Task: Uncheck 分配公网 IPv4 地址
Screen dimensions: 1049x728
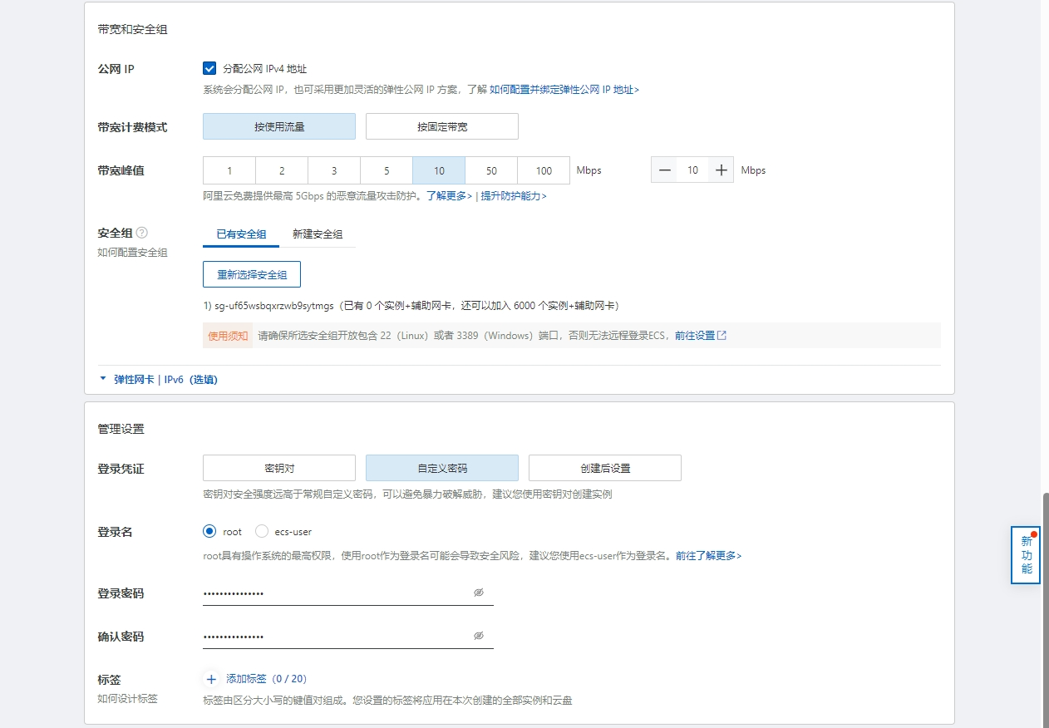Action: click(x=209, y=68)
